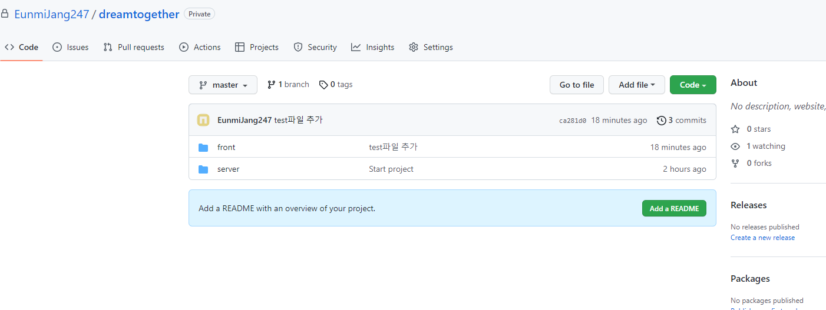Screen dimensions: 826x310
Task: Expand the master branch dropdown
Action: coord(223,85)
